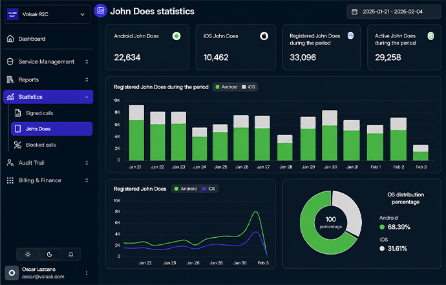This screenshot has width=446, height=285.
Task: Expand the Audit Trail menu
Action: [87, 163]
